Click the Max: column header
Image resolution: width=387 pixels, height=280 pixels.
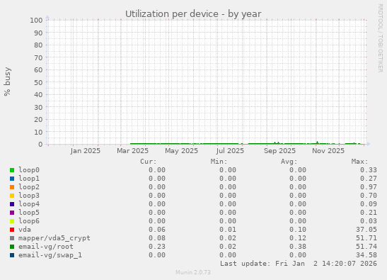click(x=359, y=162)
